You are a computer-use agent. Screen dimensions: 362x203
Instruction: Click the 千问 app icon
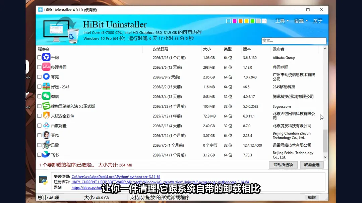tap(46, 57)
